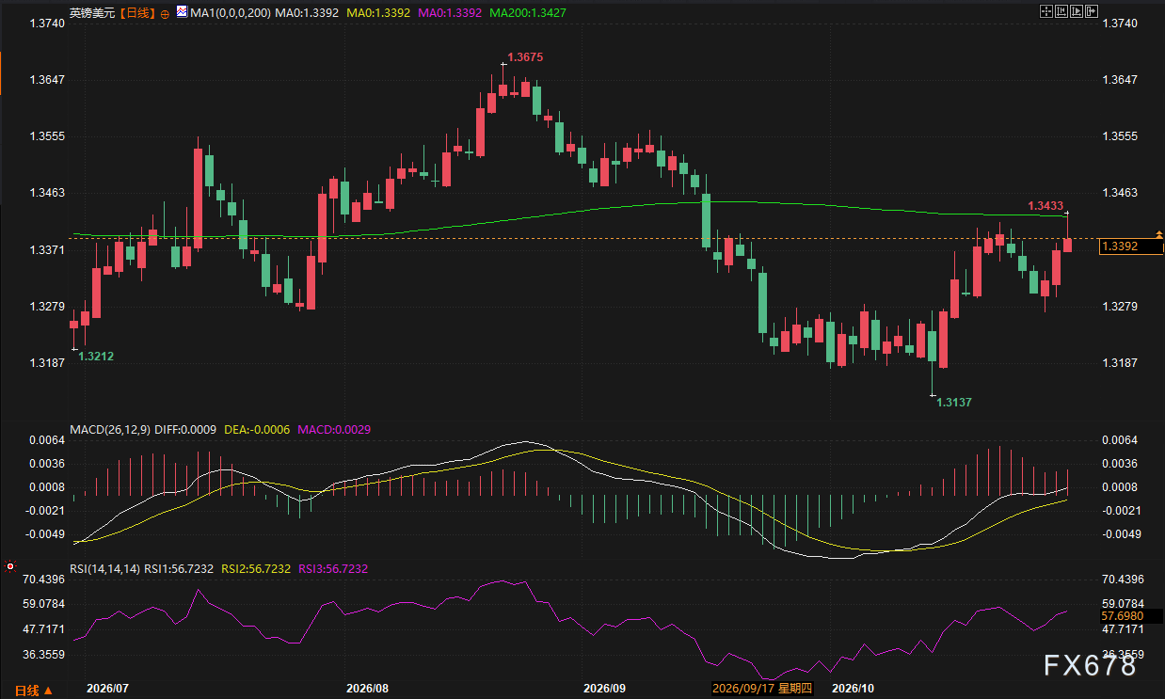The height and width of the screenshot is (699, 1165).
Task: Click the play-forward chart icon
Action: tap(1076, 11)
